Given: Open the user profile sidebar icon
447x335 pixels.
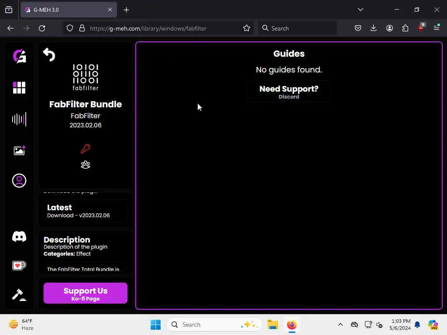Looking at the screenshot, I should pyautogui.click(x=19, y=181).
